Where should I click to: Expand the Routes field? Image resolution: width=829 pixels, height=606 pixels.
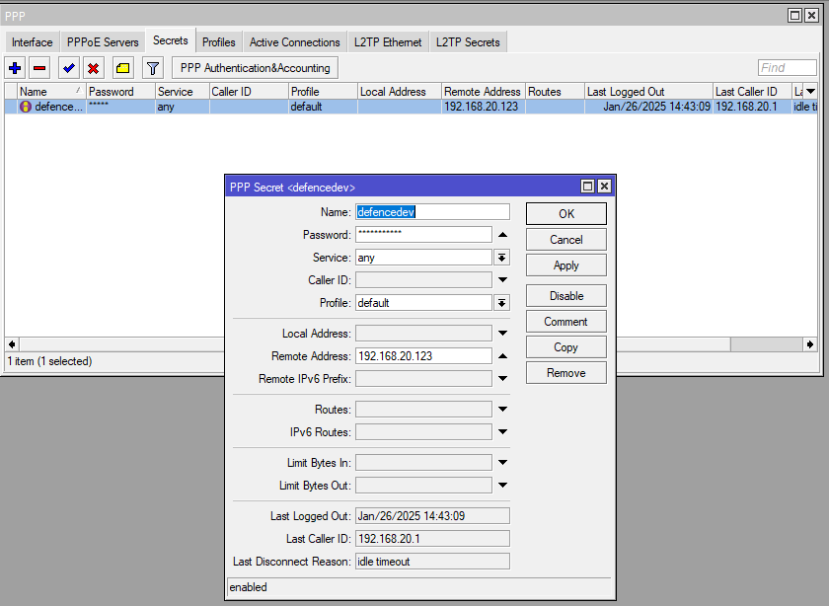pos(502,410)
